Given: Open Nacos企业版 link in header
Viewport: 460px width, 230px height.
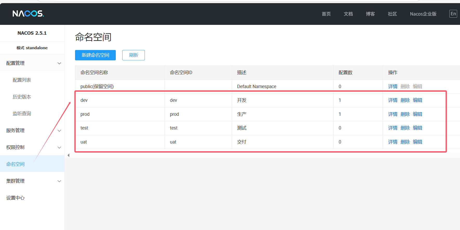Looking at the screenshot, I should pyautogui.click(x=423, y=14).
